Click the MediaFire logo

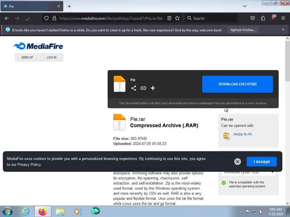click(x=38, y=46)
